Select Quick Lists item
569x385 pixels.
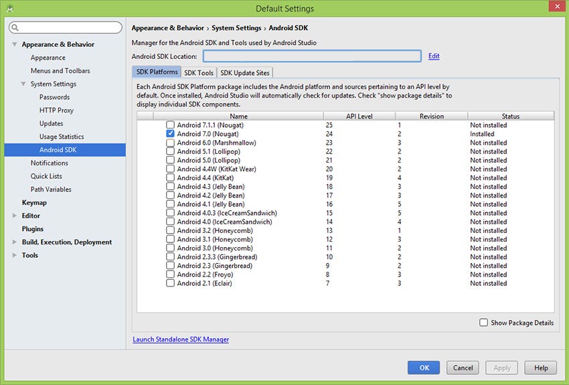pos(46,176)
